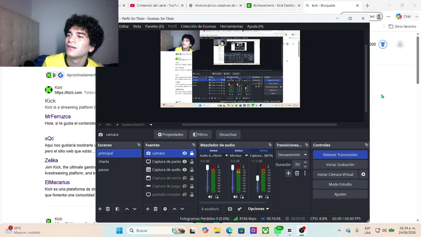Viewport: 421px width, 237px height.
Task: Open scene filters icon in Escenas toolbar
Action: 117,209
